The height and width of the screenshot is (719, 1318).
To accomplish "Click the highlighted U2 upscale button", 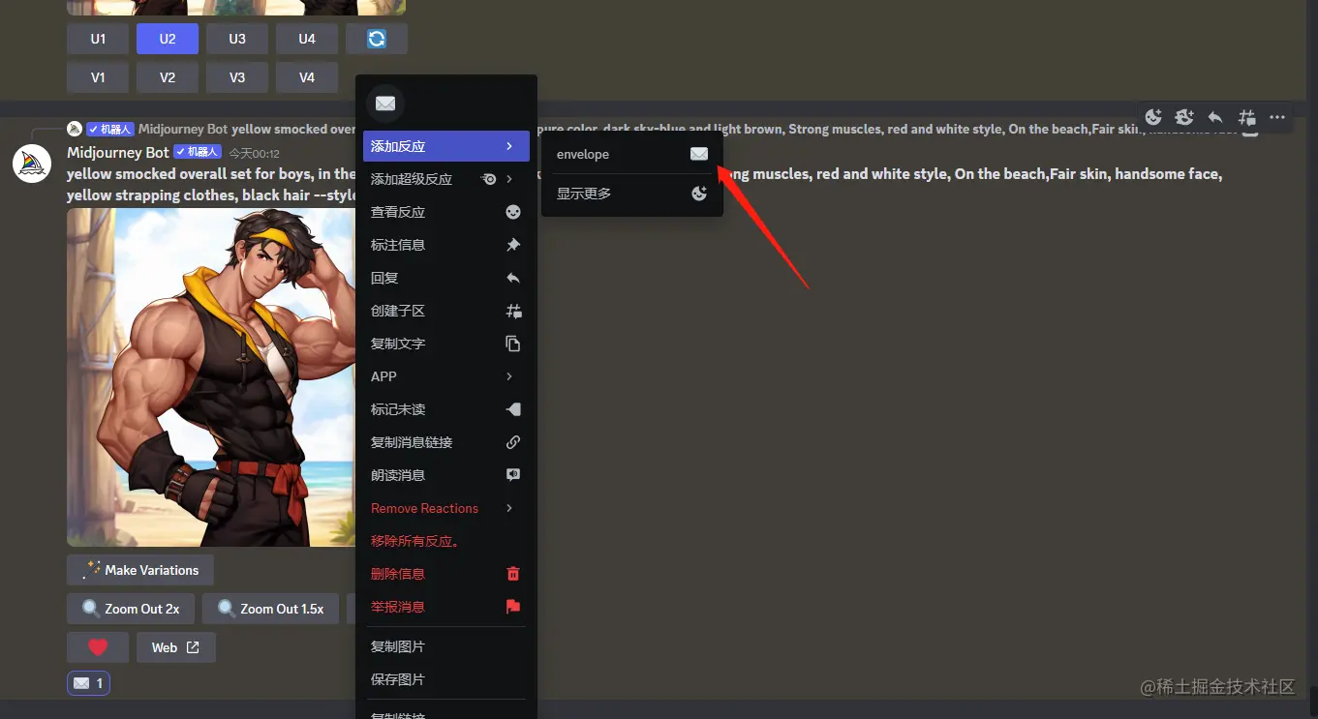I will tap(168, 39).
